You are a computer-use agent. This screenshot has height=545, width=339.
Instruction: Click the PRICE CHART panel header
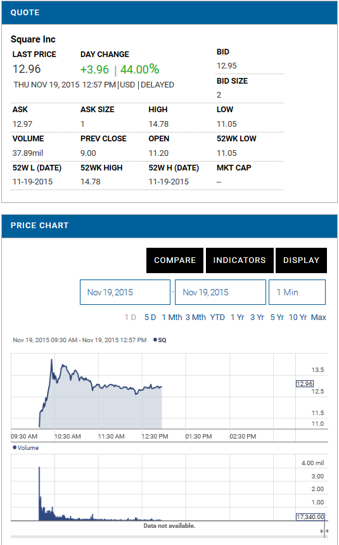click(x=169, y=226)
